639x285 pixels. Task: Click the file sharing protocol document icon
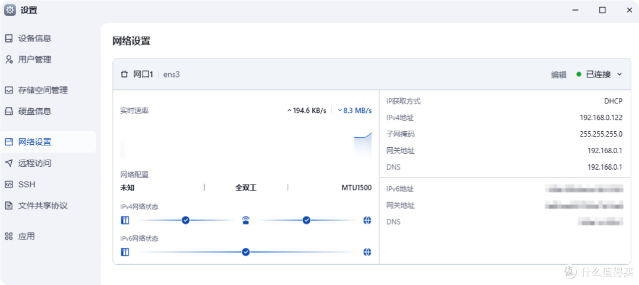9,206
